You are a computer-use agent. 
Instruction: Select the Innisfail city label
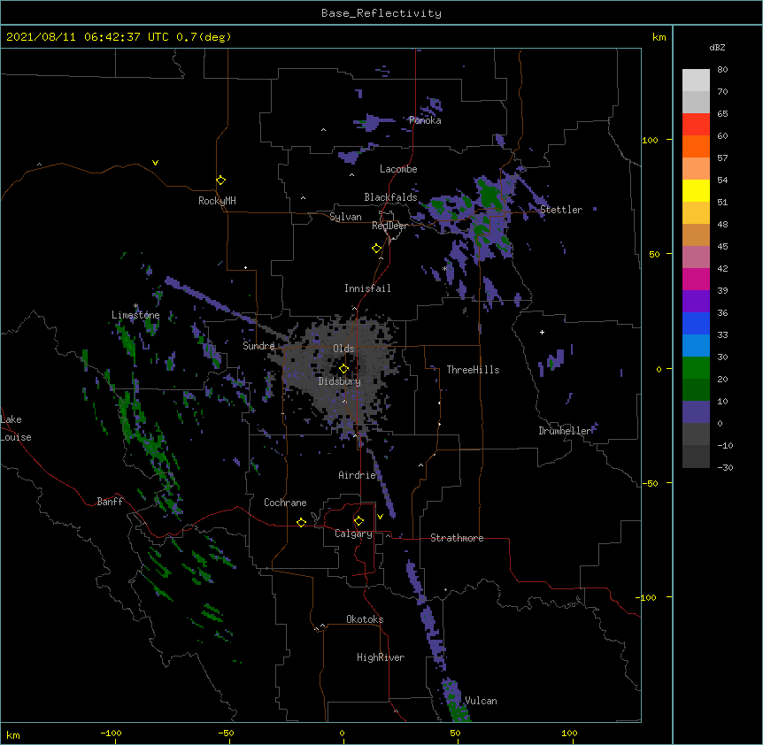(x=367, y=288)
